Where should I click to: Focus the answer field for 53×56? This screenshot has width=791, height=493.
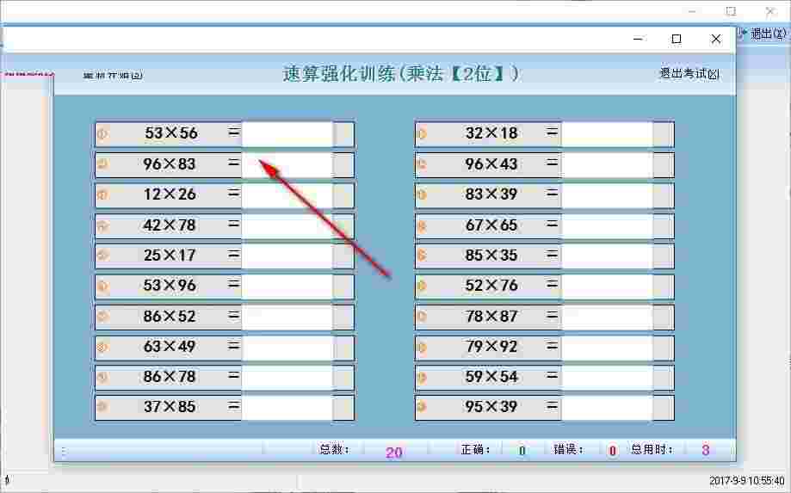(287, 134)
